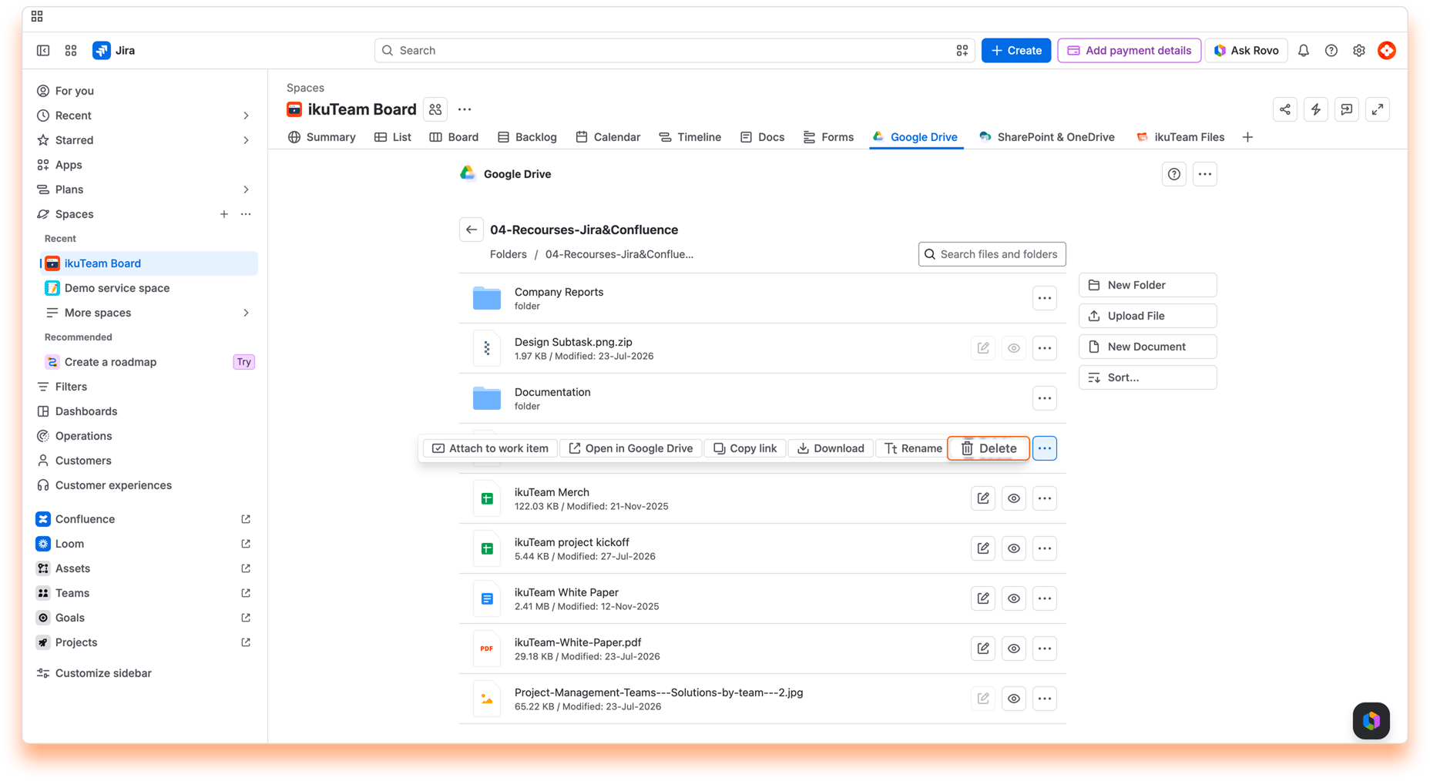Expand the Recent section chevron
The width and height of the screenshot is (1430, 781).
[246, 116]
